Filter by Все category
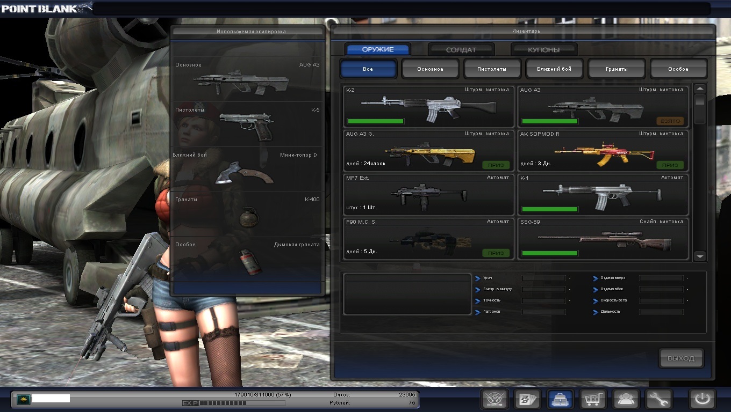The width and height of the screenshot is (731, 412). click(x=368, y=69)
